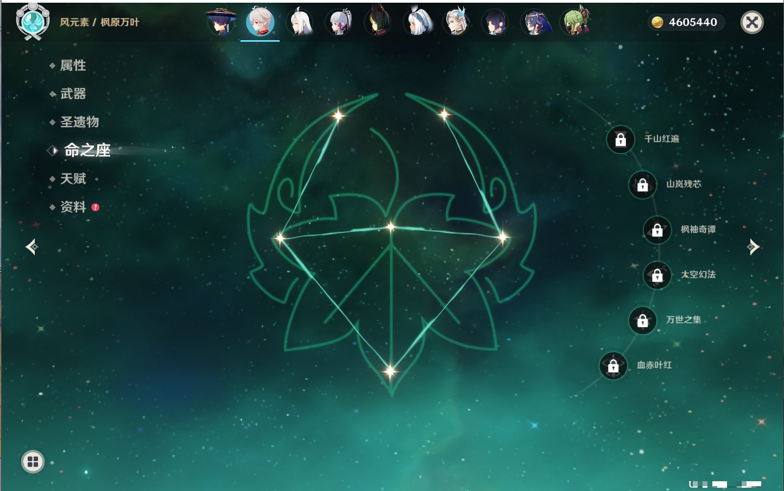Open the locked 大空幻法 constellation node
This screenshot has width=784, height=491.
657,275
